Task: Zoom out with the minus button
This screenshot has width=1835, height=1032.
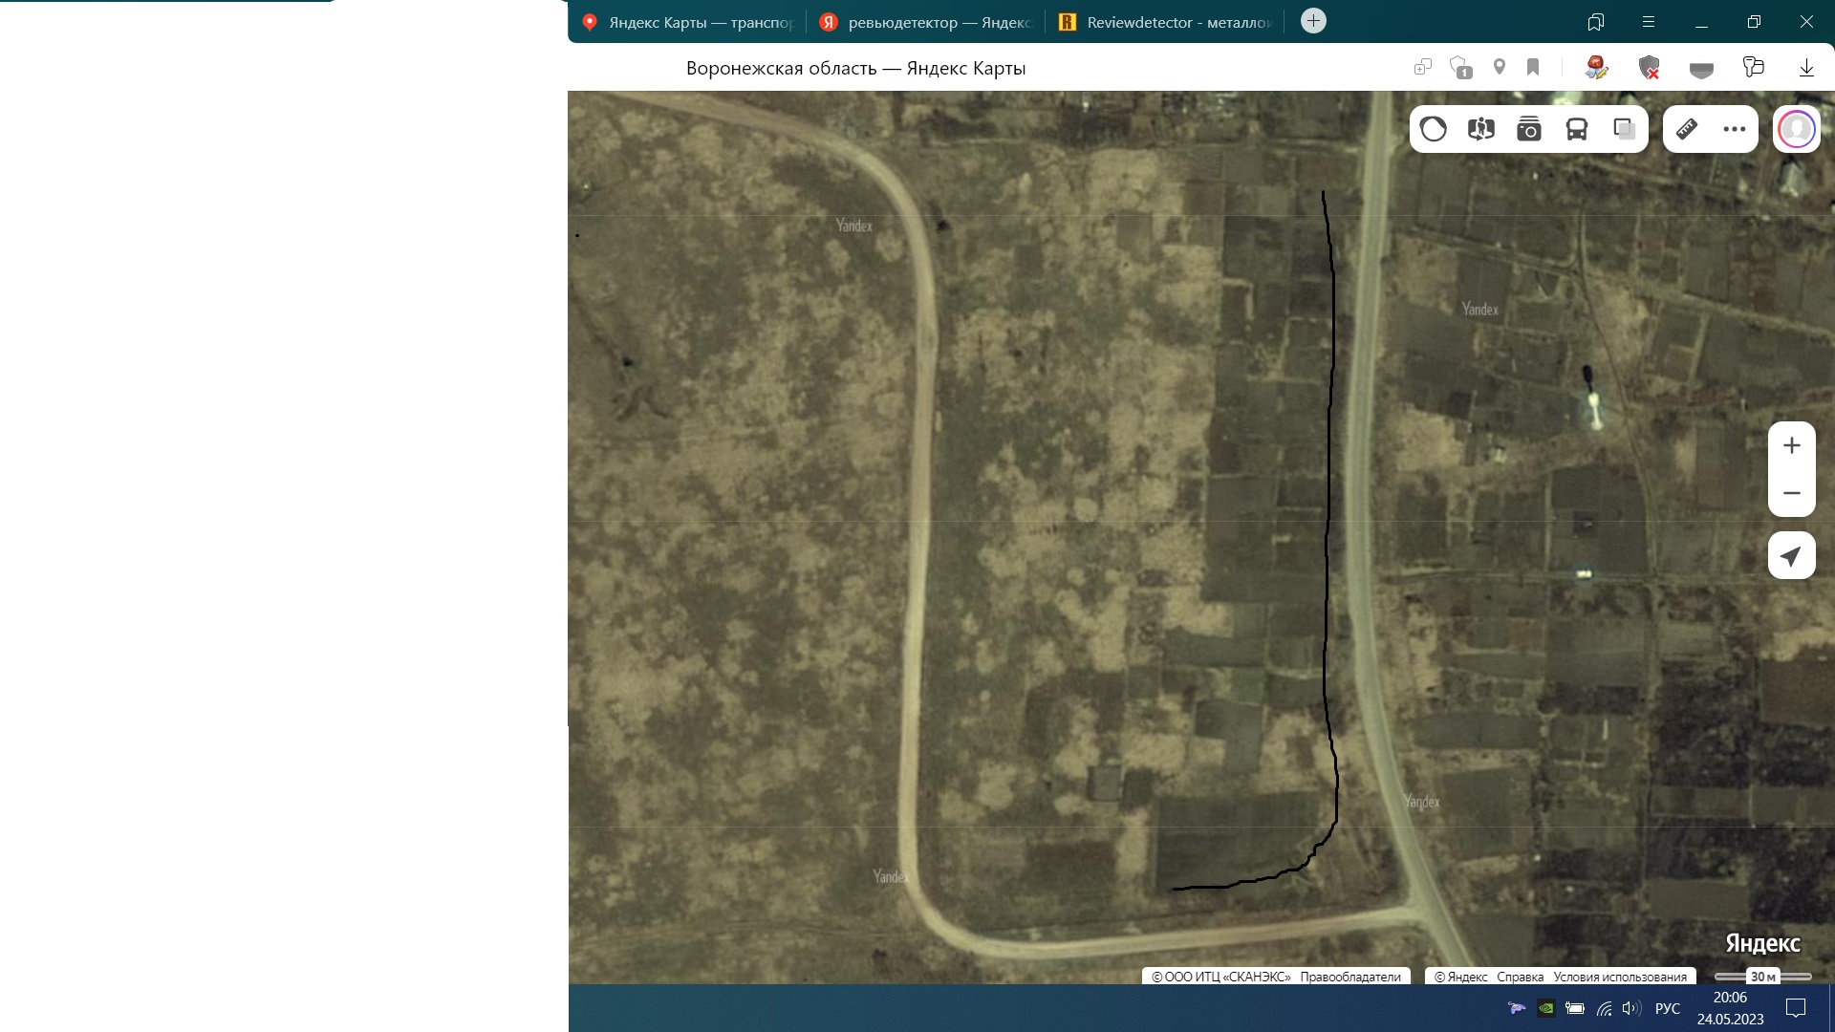Action: point(1791,493)
